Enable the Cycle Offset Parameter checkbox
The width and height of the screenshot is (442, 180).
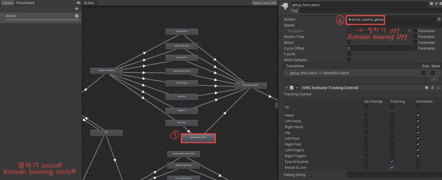coord(415,48)
